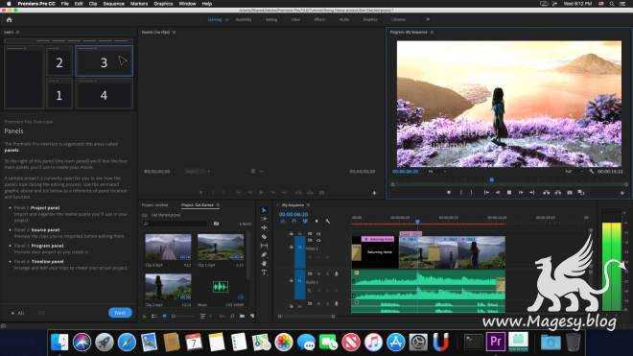Click Go to Out point in Program monitor
633x356 pixels.
click(x=532, y=193)
